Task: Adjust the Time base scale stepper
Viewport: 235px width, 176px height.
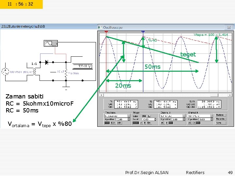Action: click(x=129, y=116)
